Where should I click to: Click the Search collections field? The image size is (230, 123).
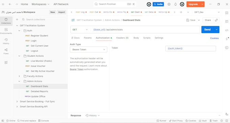pos(44,20)
